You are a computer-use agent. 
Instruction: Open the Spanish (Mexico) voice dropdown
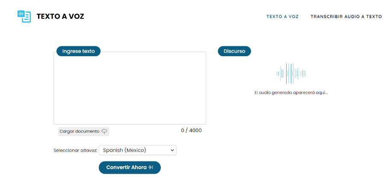coord(137,150)
